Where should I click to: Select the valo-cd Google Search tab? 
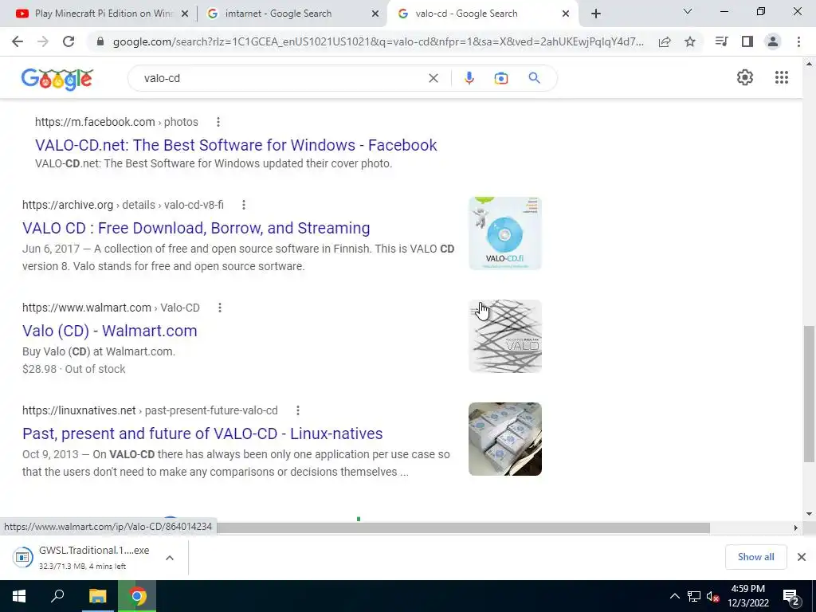point(482,14)
